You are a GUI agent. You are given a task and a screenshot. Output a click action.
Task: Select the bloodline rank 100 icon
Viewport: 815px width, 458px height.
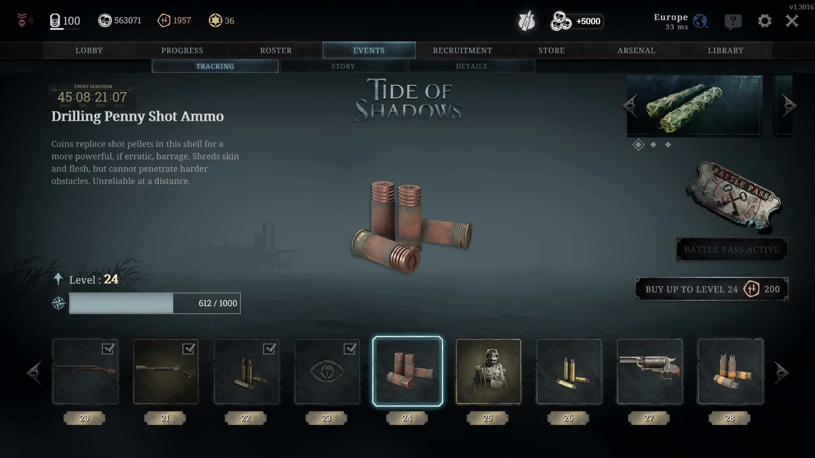tap(55, 21)
